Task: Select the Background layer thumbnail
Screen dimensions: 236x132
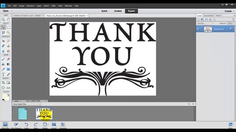Action: (x=208, y=29)
